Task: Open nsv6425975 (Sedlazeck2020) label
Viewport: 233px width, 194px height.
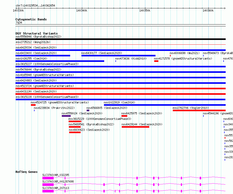Action: (142, 113)
